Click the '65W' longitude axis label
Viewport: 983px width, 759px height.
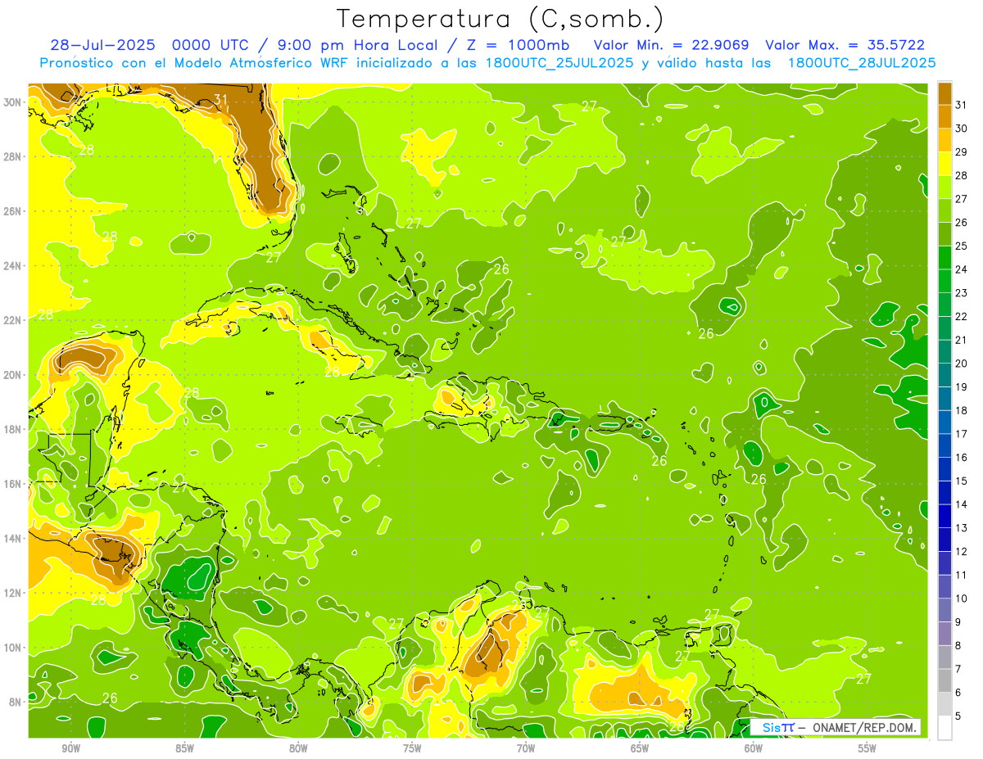(x=640, y=748)
